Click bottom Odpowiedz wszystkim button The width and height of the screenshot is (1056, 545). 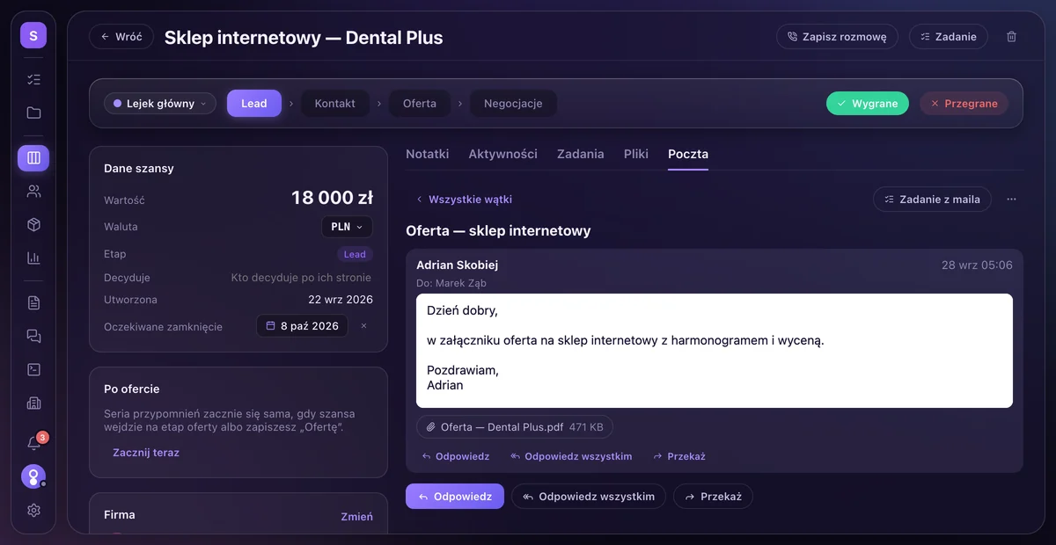588,497
